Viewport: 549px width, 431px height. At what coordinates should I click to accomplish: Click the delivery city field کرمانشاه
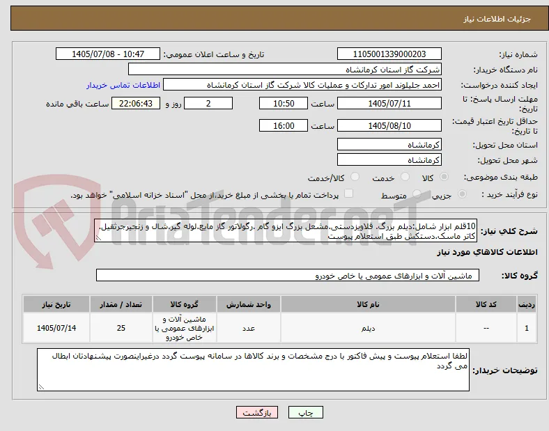point(389,160)
